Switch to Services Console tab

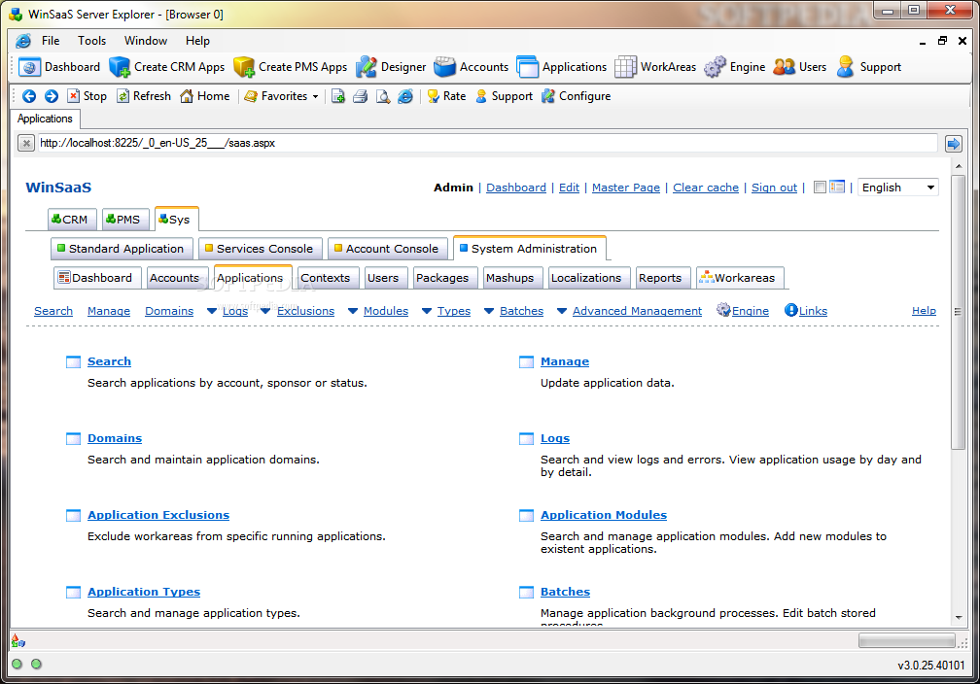(x=260, y=249)
